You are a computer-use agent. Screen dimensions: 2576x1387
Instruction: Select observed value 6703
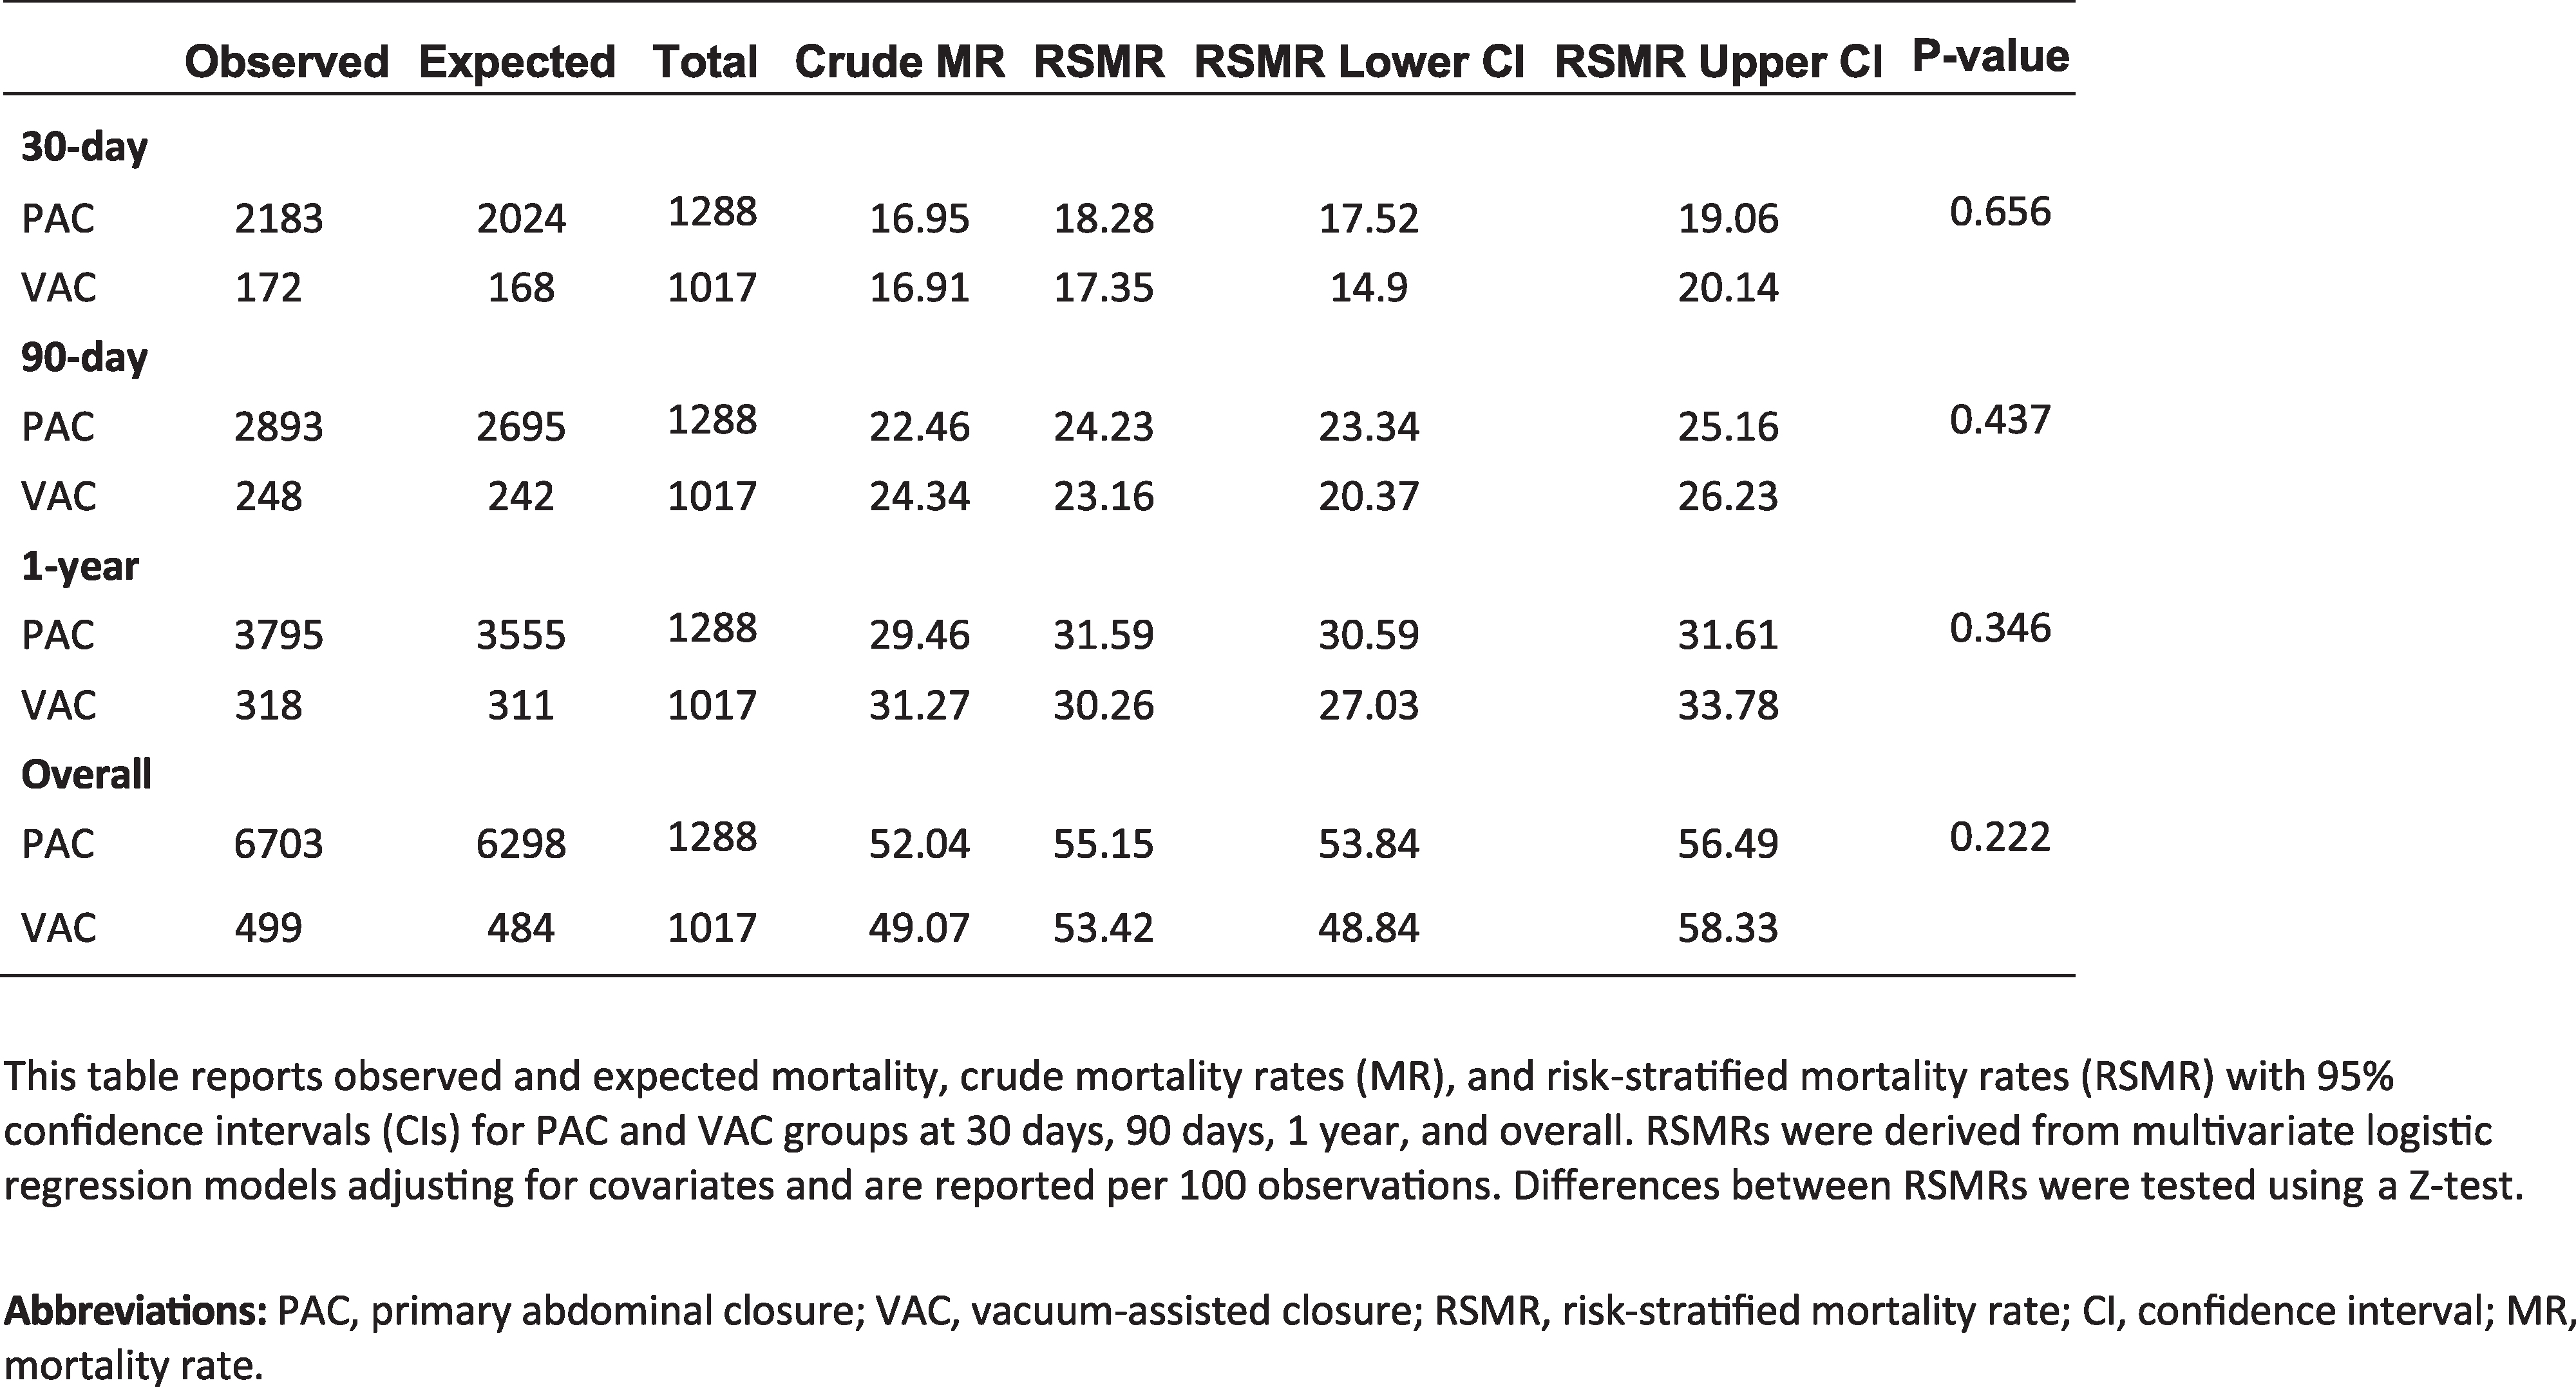tap(279, 844)
